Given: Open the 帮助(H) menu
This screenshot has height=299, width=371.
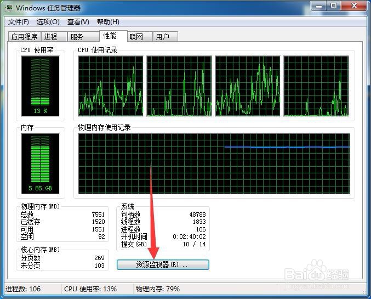Looking at the screenshot, I should tap(108, 22).
